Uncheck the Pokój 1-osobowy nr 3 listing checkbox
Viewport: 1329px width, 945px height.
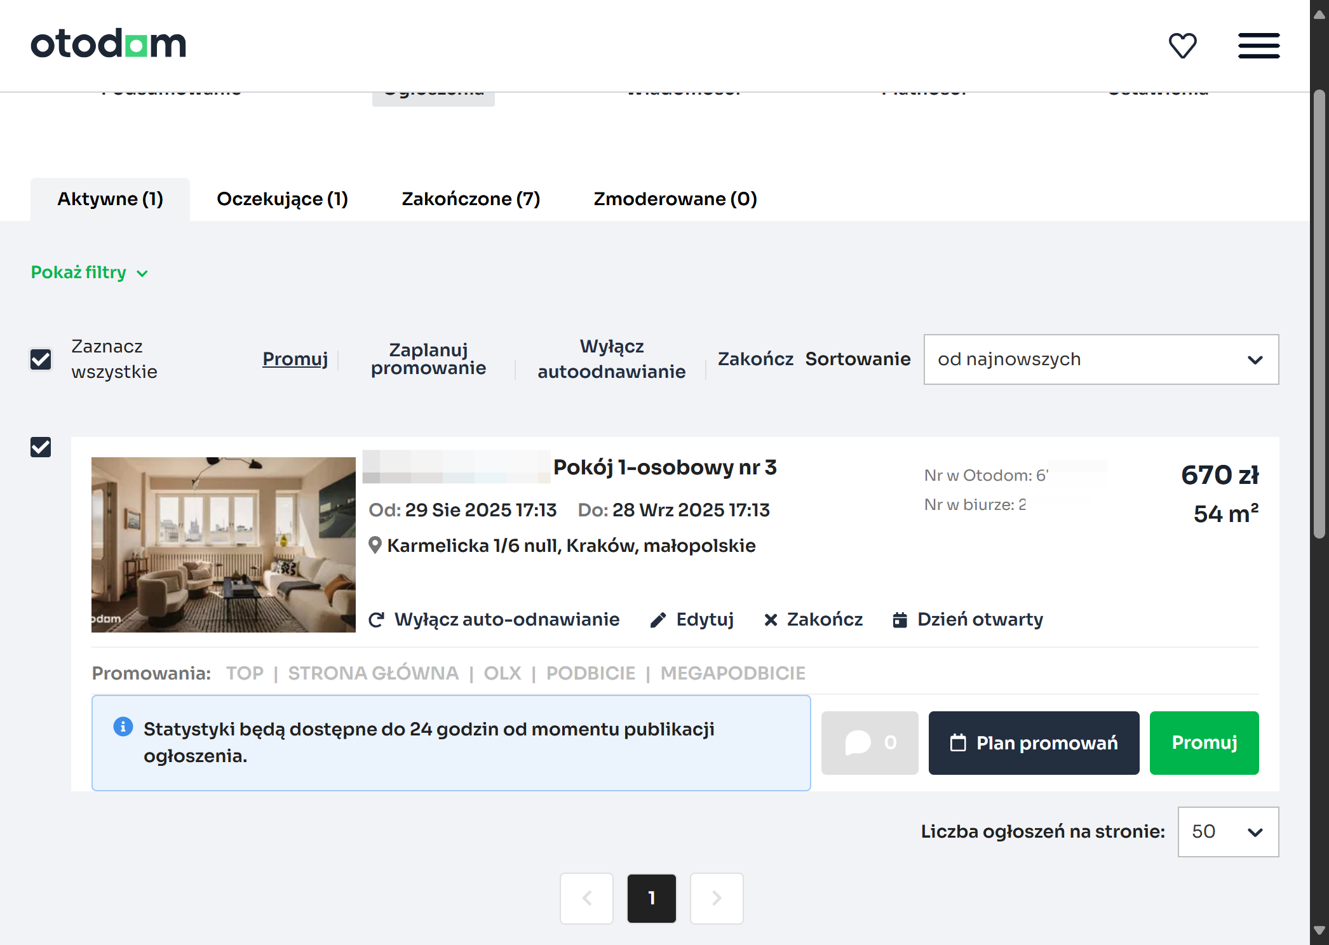(x=41, y=447)
